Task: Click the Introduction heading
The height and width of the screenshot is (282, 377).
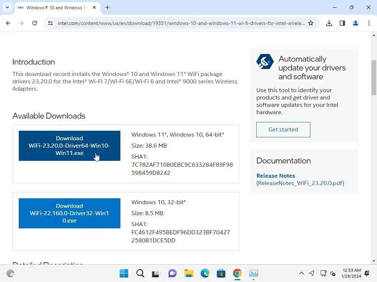Action: point(34,62)
